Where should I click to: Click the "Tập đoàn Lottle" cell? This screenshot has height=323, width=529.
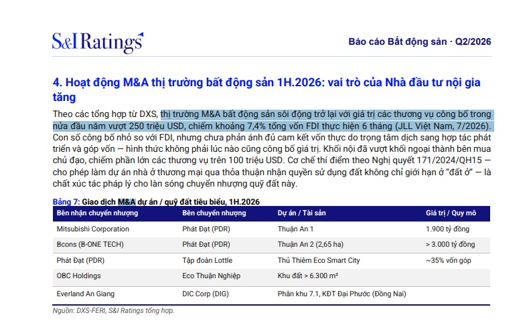[x=207, y=260]
